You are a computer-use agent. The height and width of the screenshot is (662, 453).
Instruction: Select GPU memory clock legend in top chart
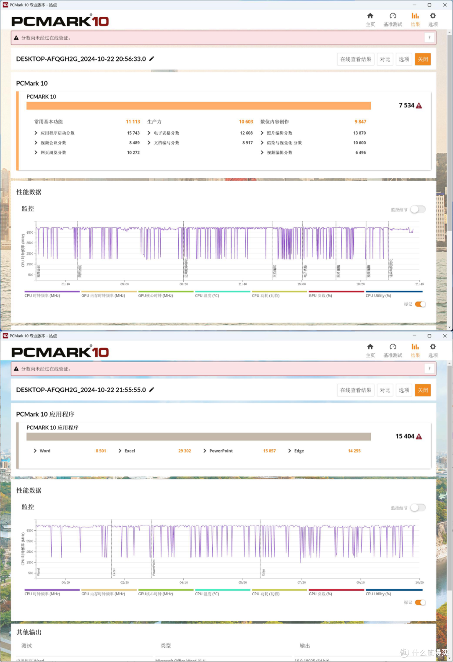109,294
